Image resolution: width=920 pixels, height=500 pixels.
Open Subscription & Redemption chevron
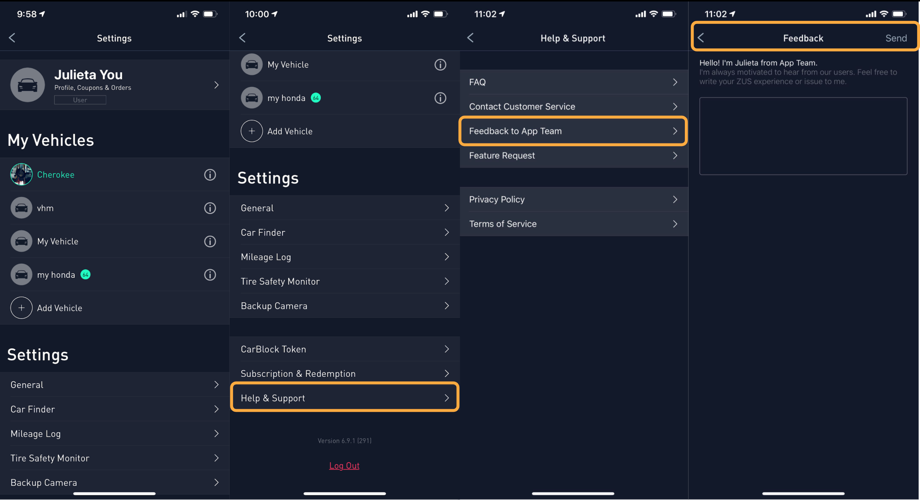447,374
